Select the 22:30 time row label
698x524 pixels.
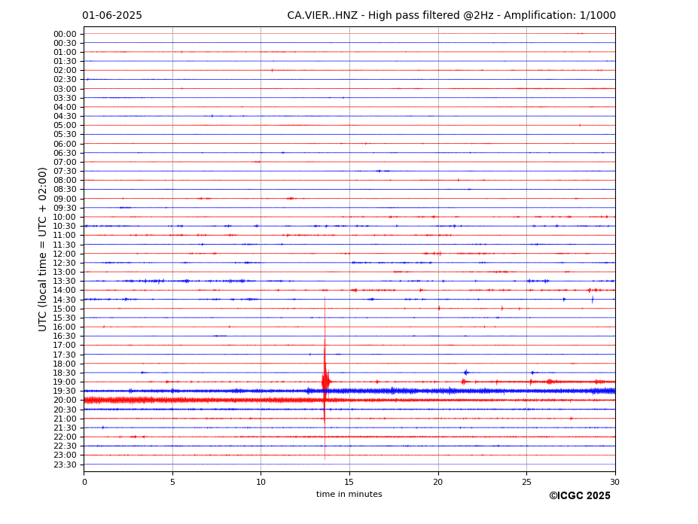click(x=65, y=446)
